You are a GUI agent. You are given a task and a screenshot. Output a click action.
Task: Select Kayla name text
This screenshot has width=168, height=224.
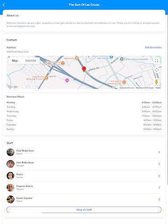click(x=20, y=174)
